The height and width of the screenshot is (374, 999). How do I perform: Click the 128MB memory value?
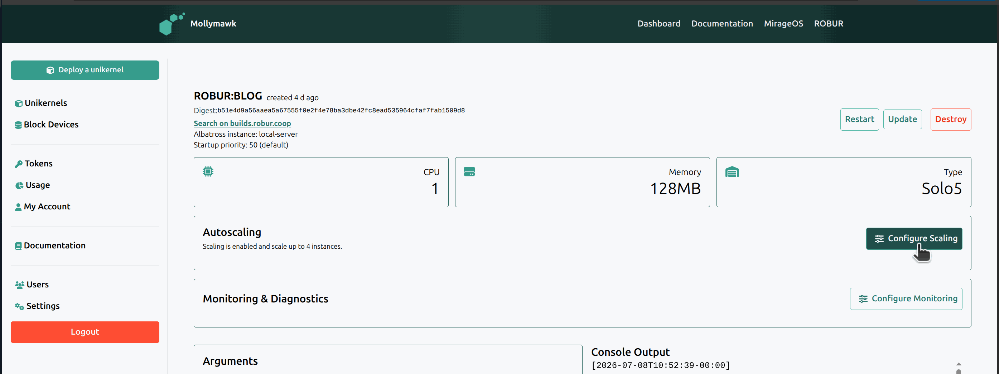click(675, 189)
